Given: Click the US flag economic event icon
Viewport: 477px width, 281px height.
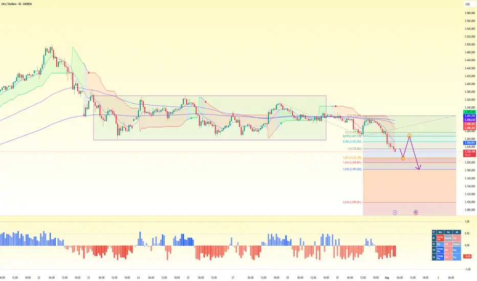Looking at the screenshot, I should click(416, 213).
